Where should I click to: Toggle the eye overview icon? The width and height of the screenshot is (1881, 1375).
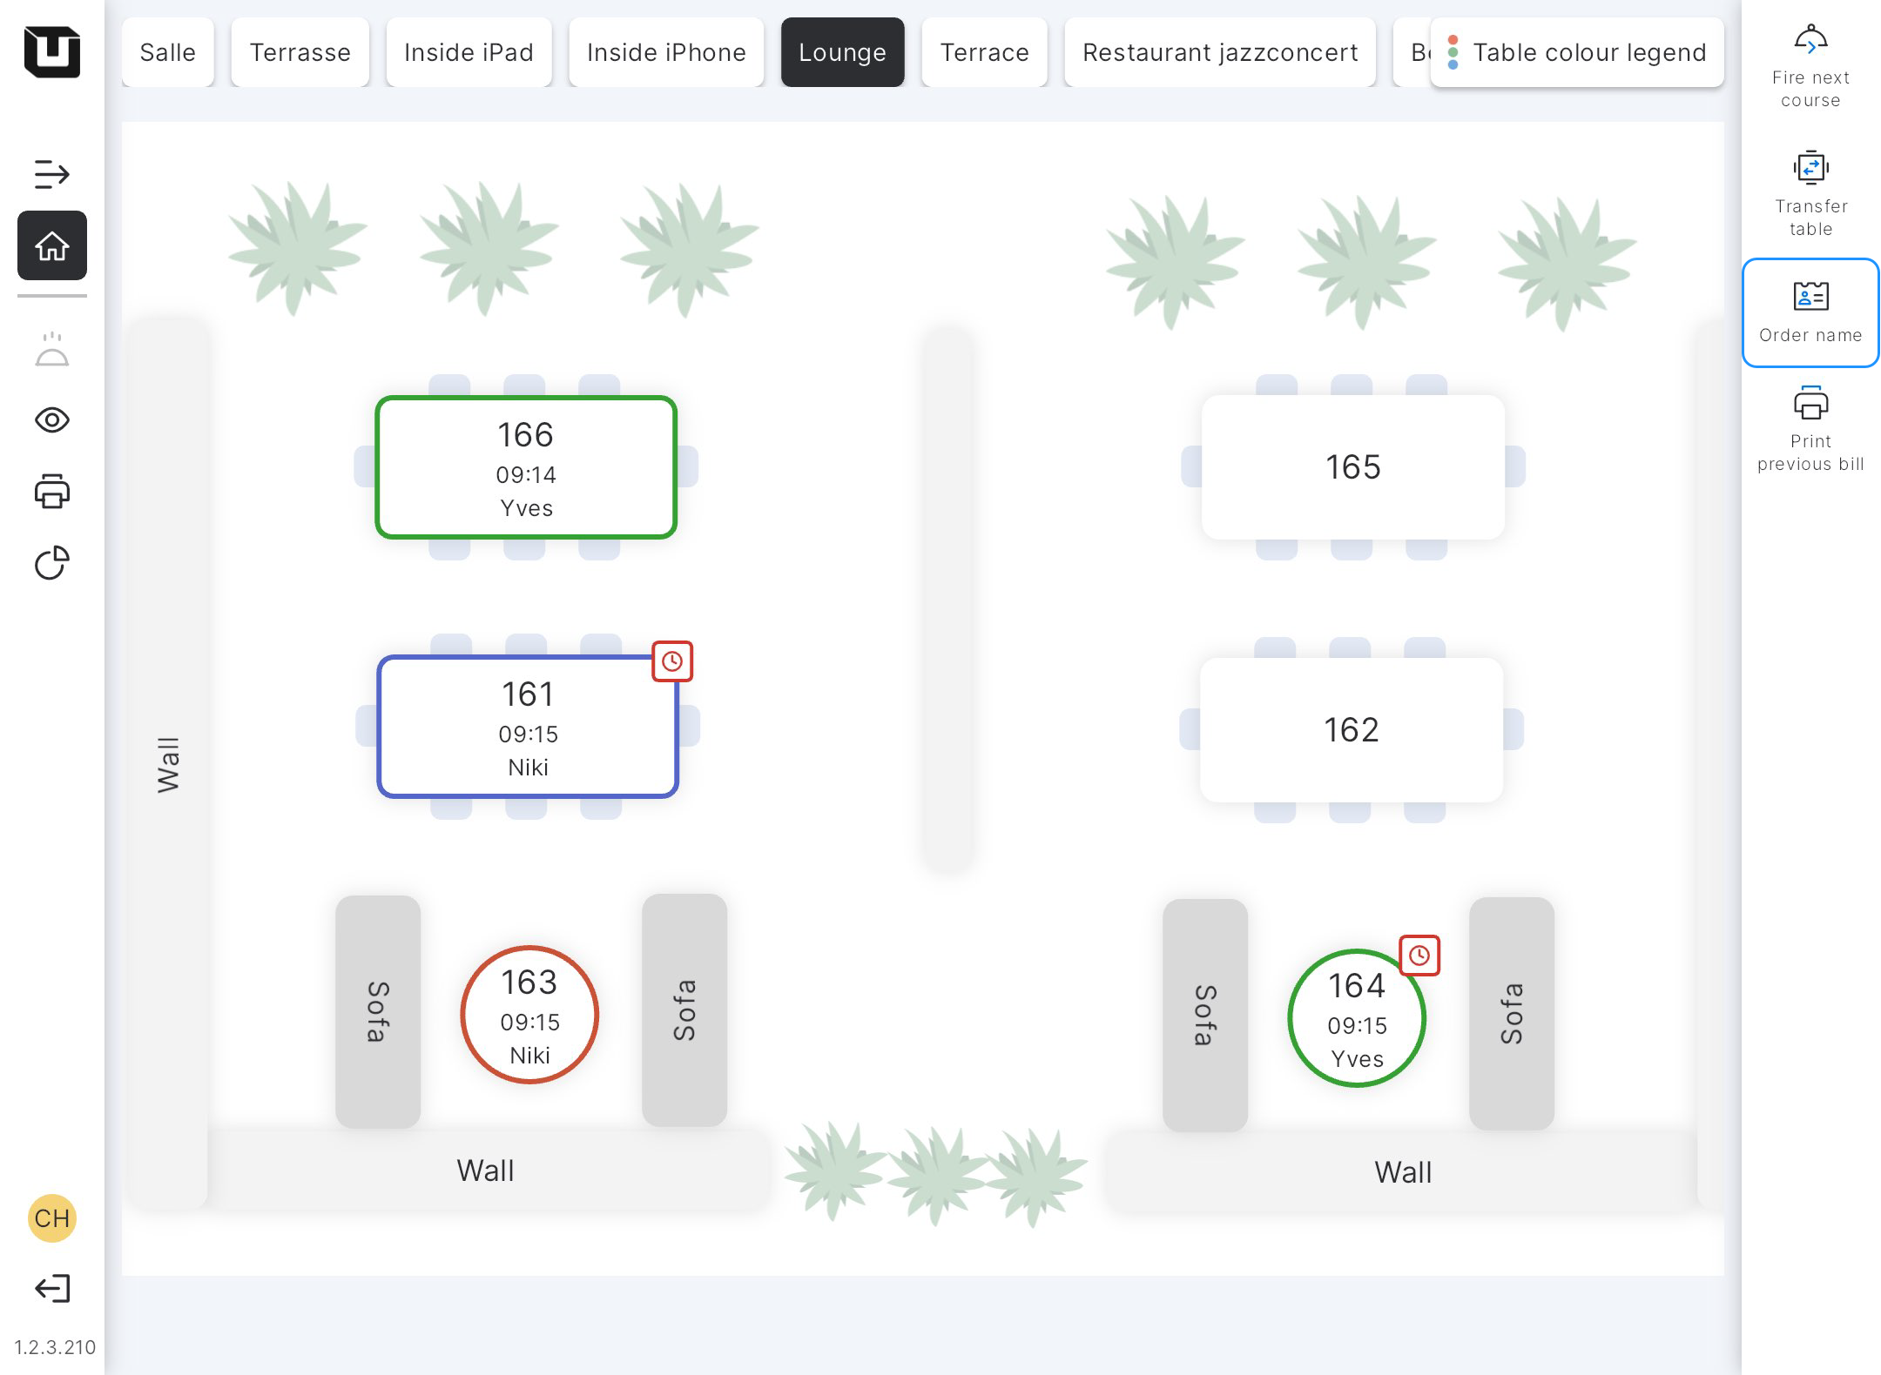[x=52, y=420]
